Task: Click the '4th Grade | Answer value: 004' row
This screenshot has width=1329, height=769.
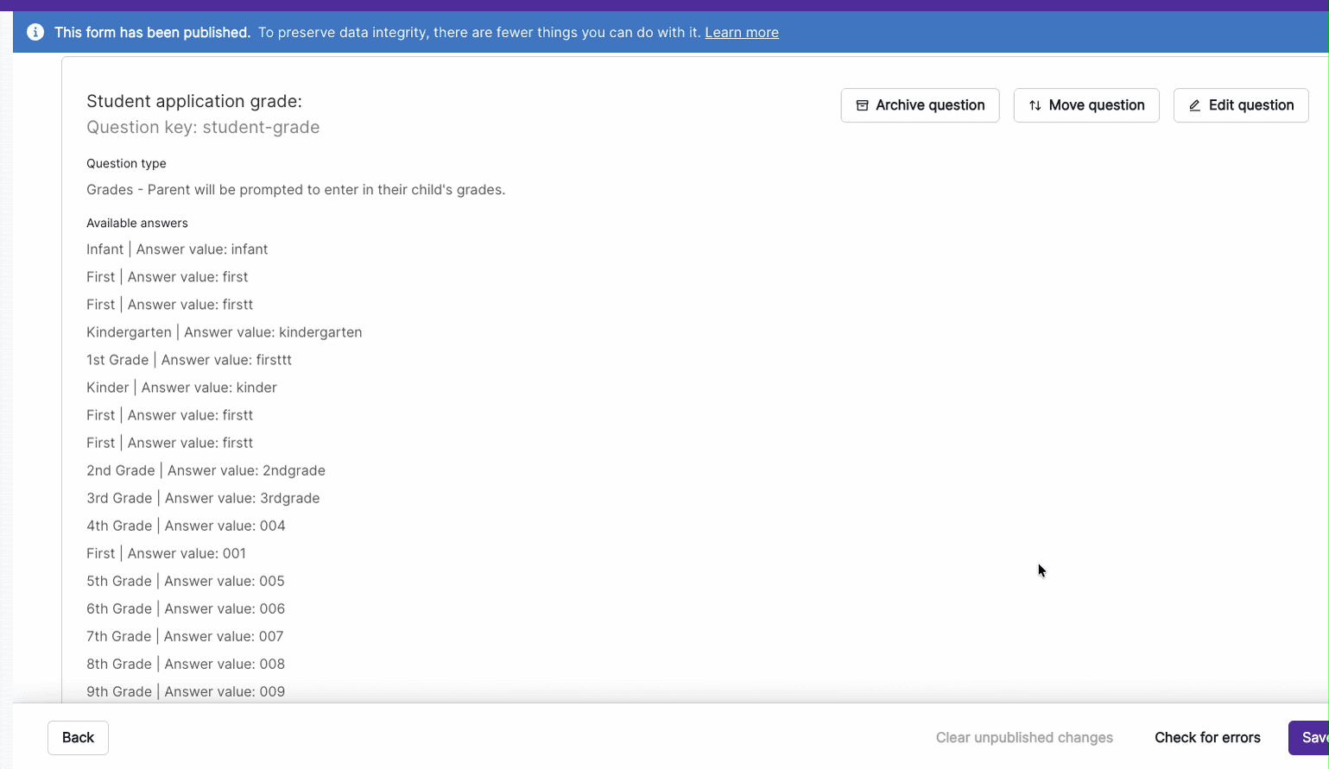Action: (186, 526)
